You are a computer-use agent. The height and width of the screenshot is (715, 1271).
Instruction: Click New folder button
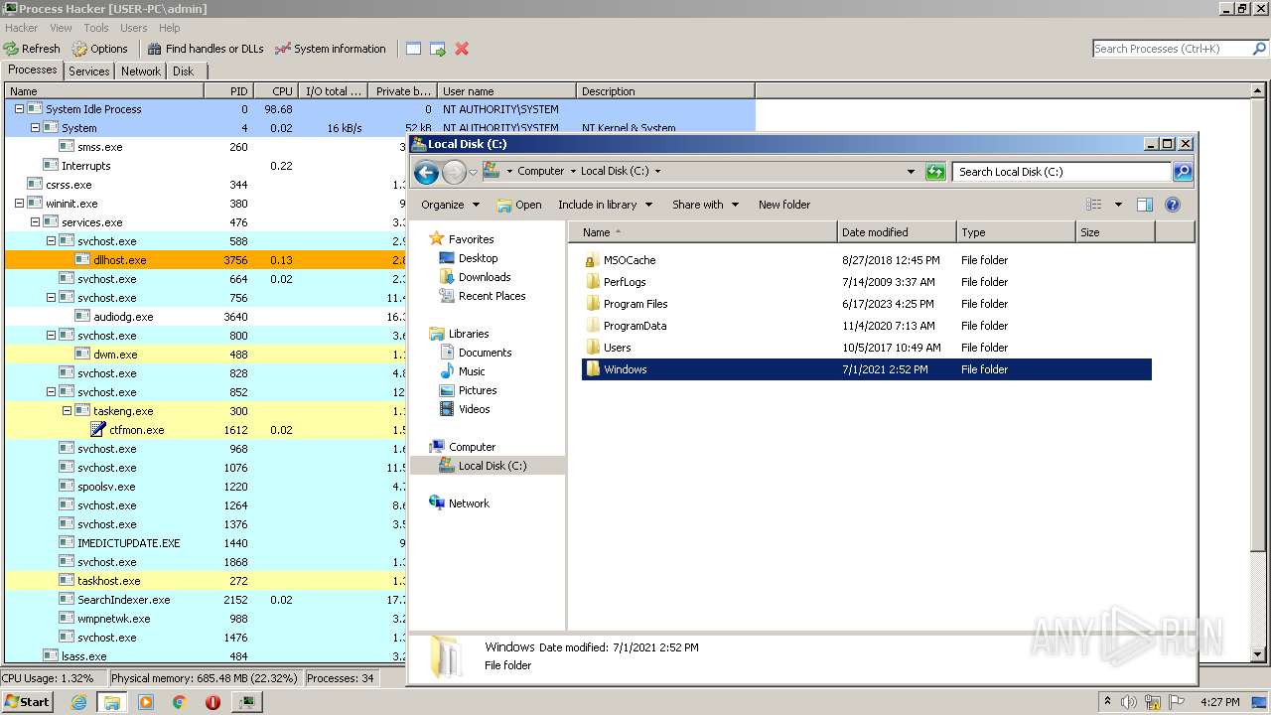pyautogui.click(x=784, y=205)
